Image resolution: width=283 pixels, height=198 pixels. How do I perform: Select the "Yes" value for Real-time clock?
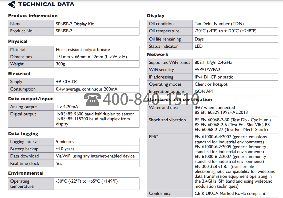59,163
